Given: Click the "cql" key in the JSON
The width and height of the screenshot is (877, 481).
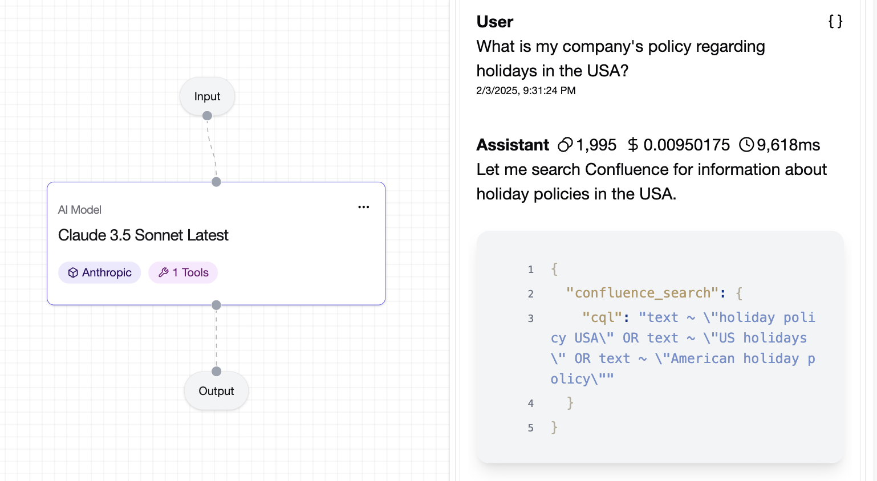Looking at the screenshot, I should click(x=602, y=317).
